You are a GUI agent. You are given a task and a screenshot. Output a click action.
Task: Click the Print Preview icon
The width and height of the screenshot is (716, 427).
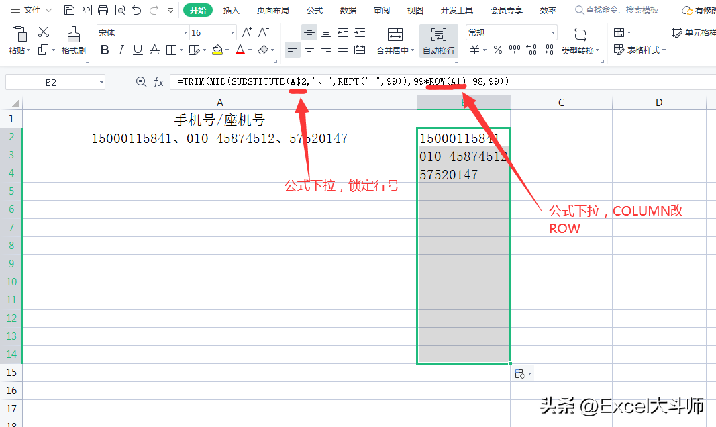pyautogui.click(x=120, y=10)
